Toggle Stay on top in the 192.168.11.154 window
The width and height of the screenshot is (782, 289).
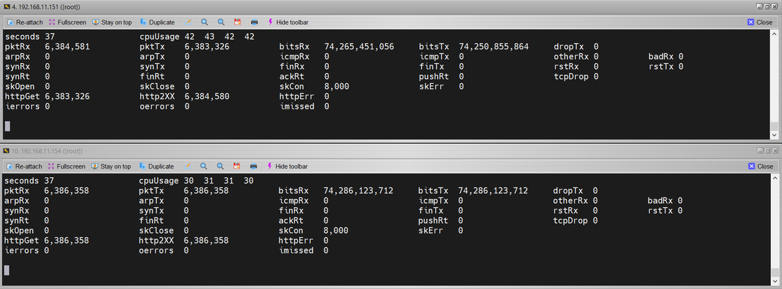tap(111, 166)
